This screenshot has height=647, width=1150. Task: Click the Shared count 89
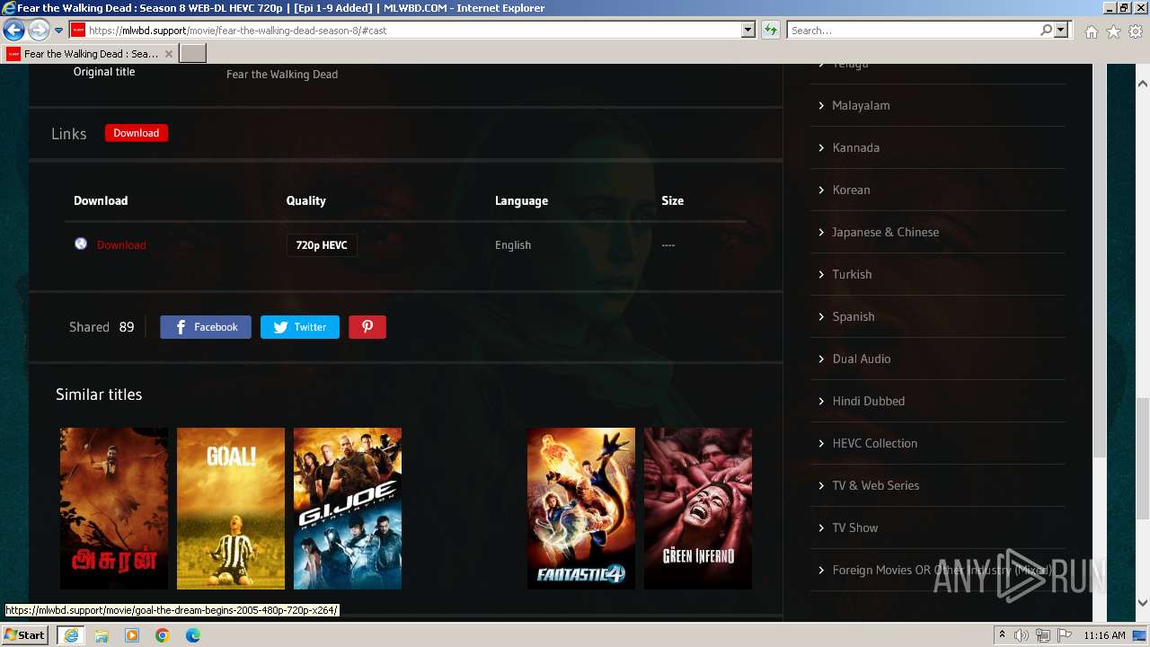127,327
